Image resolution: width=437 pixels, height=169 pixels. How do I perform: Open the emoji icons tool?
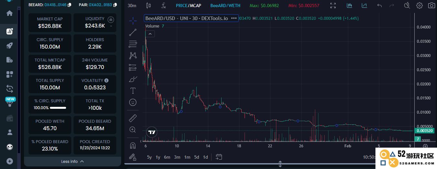pos(133,102)
